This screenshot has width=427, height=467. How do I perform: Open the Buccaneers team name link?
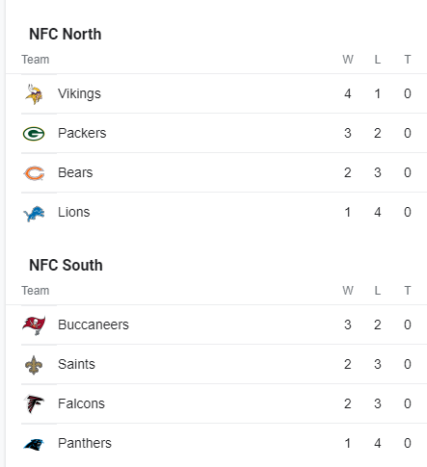(x=93, y=324)
